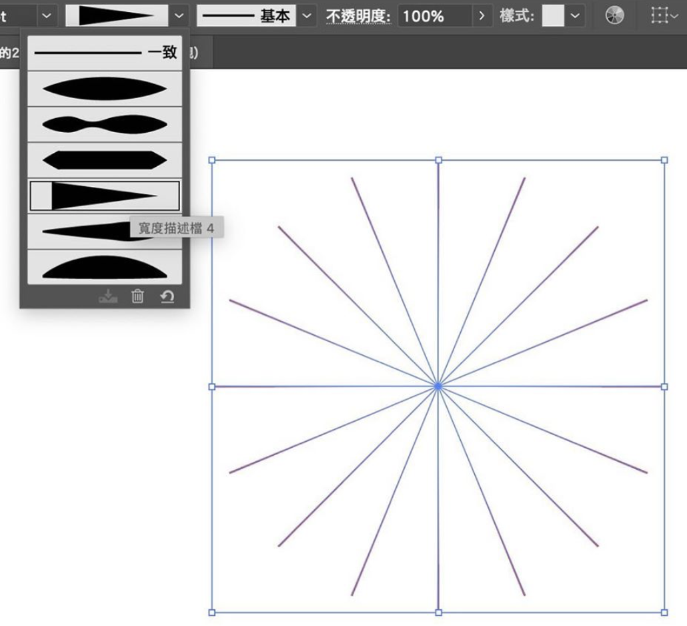Click the left-middle selection handle
The image size is (687, 626).
coord(212,386)
